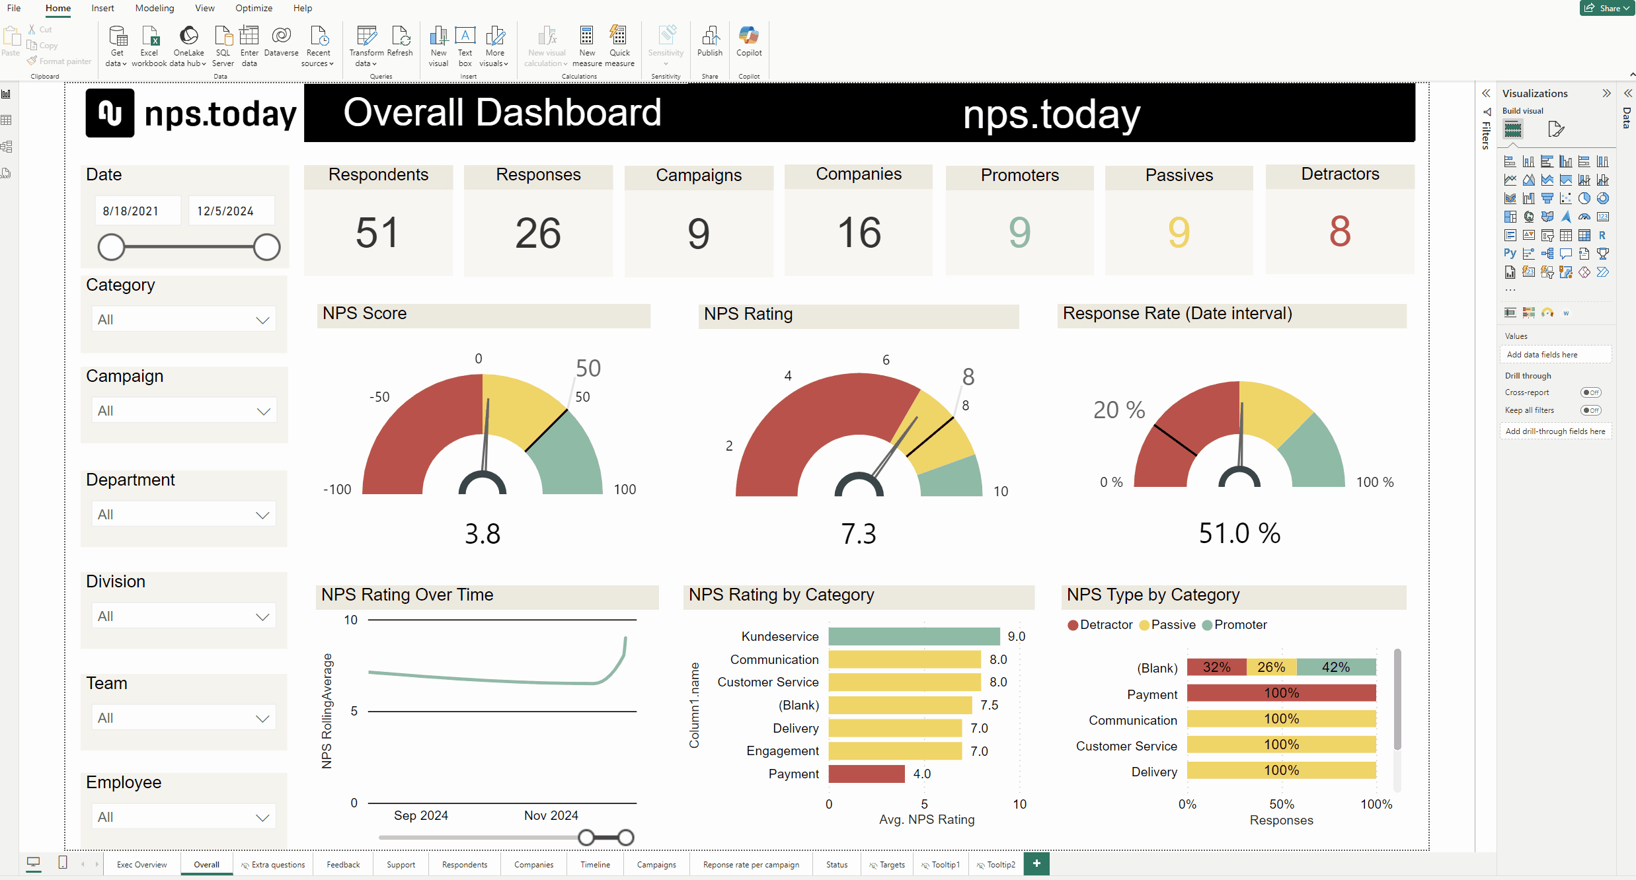
Task: Open the Modeling ribbon tab
Action: coord(155,8)
